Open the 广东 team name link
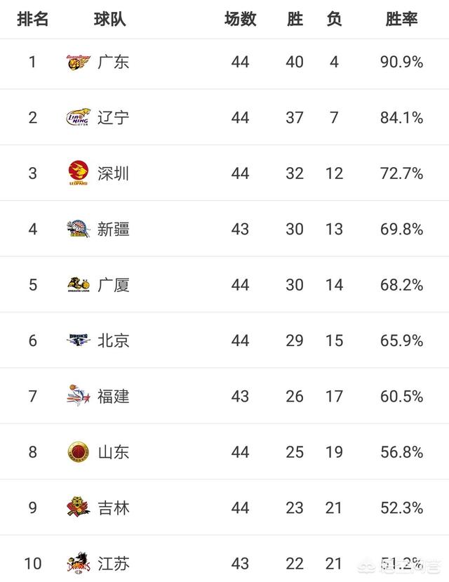 (x=114, y=62)
